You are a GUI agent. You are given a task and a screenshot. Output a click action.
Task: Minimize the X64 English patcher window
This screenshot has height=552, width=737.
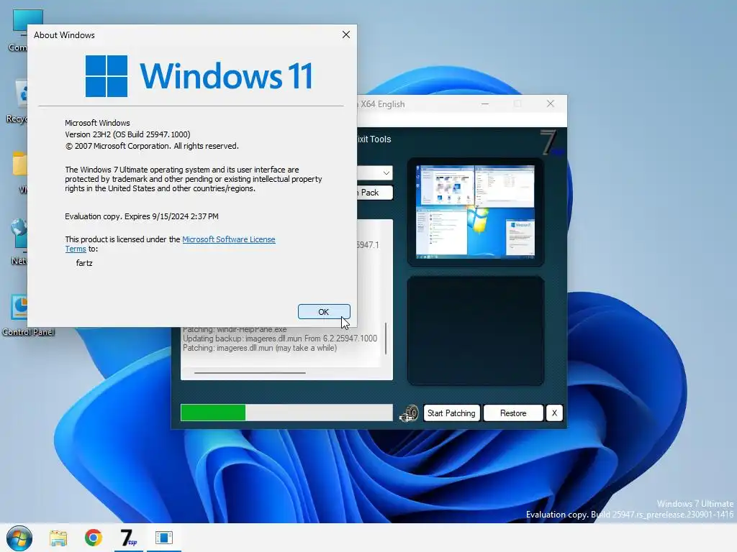point(485,103)
